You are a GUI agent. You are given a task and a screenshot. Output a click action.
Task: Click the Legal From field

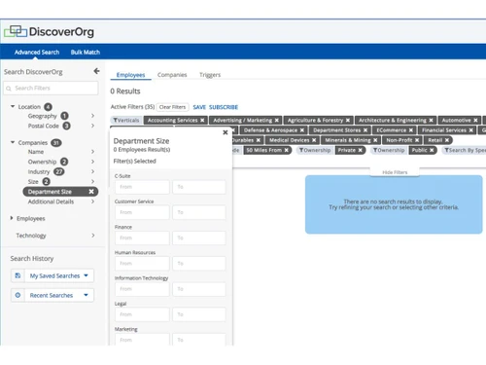[142, 314]
